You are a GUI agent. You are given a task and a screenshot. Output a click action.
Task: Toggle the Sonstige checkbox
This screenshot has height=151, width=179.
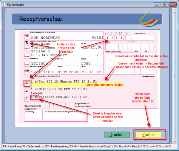click(x=26, y=56)
